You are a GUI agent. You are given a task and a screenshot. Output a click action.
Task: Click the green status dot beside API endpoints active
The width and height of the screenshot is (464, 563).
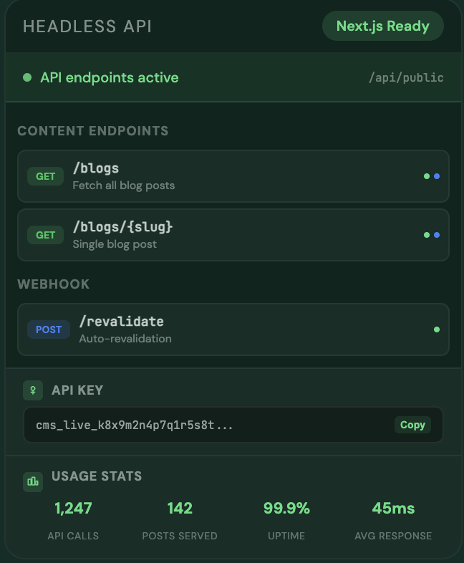pos(27,77)
